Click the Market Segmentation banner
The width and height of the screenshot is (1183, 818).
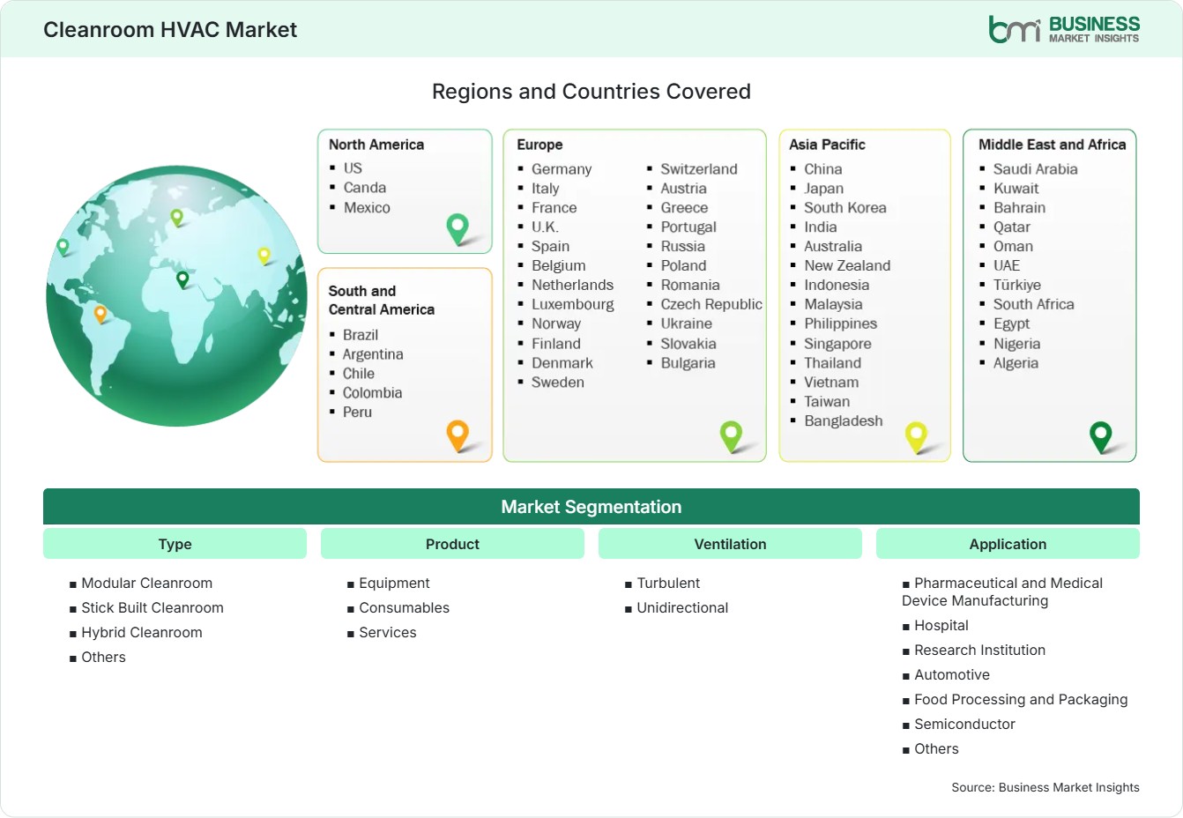[x=591, y=507]
